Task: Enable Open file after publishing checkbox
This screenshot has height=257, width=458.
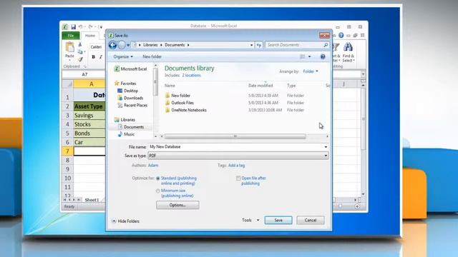Action: pos(238,178)
